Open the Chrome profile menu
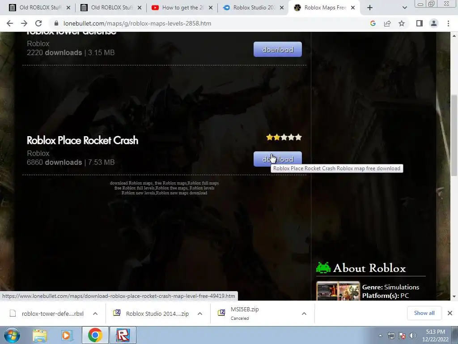 [434, 23]
